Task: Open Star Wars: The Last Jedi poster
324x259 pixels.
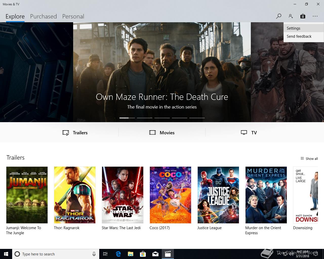Action: (123, 195)
